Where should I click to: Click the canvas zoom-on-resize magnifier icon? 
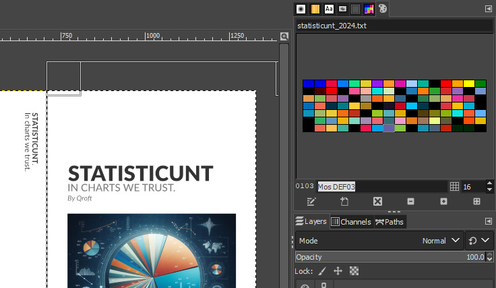coord(284,36)
